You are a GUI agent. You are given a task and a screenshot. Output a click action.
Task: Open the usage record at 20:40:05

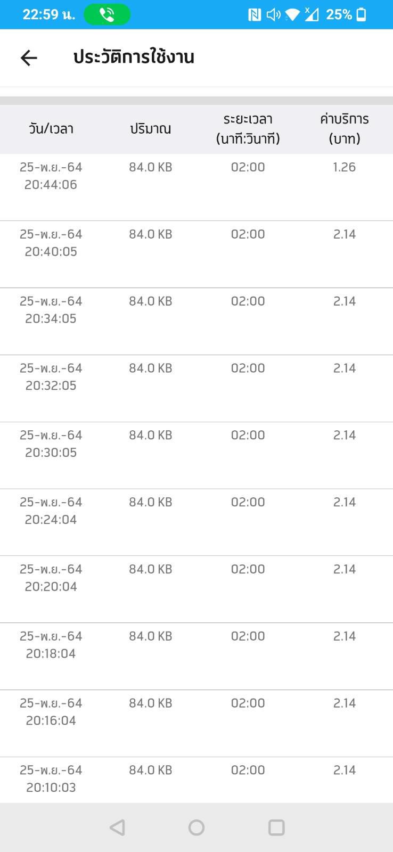[x=196, y=255]
